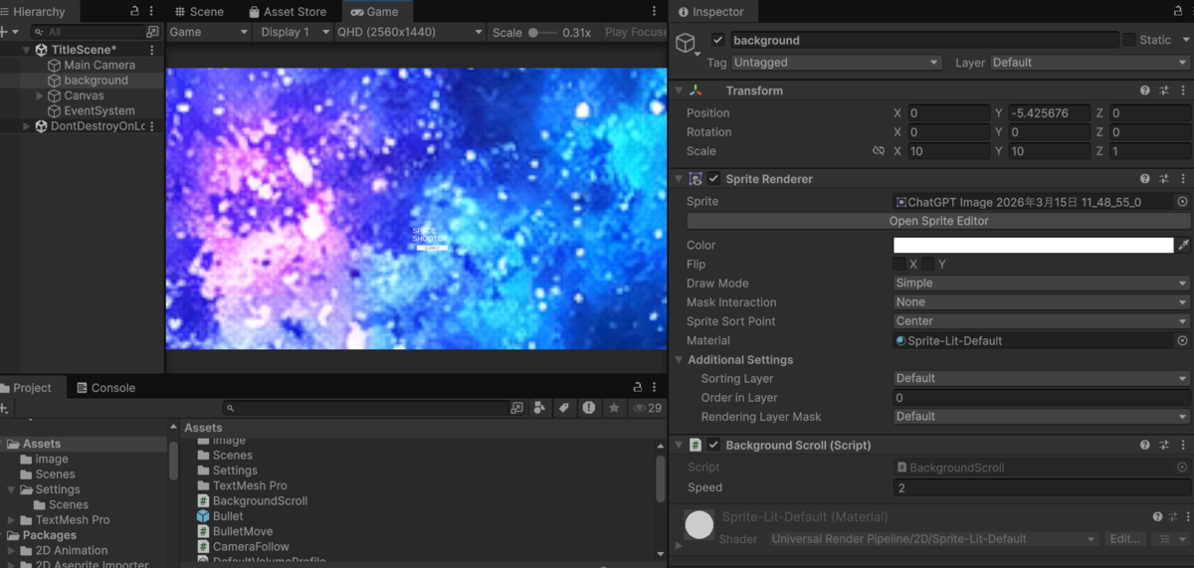
Task: Click Sprite object picker circle icon
Action: point(1182,202)
